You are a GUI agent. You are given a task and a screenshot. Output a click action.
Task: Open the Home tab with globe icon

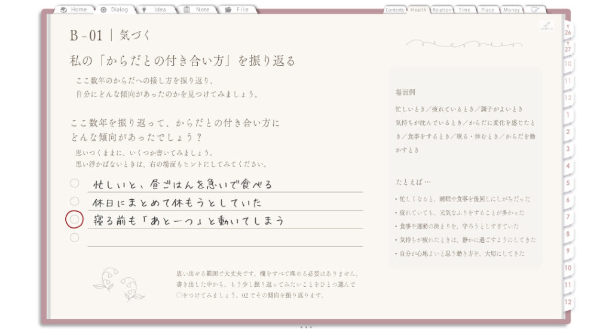[74, 10]
